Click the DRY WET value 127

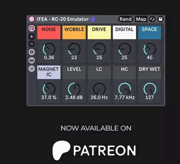coord(150,98)
